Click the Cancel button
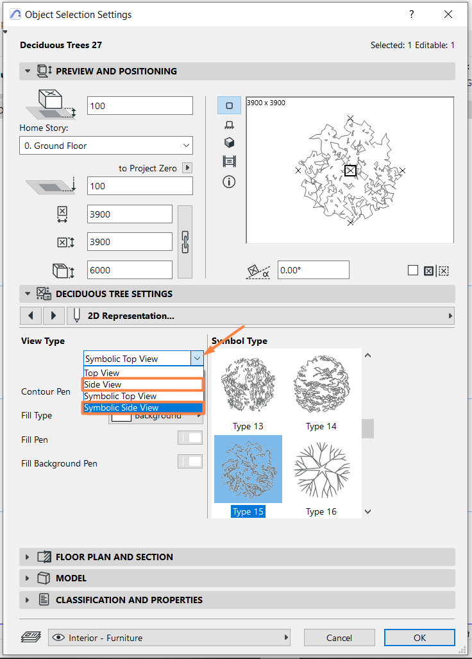The height and width of the screenshot is (659, 472). point(339,638)
